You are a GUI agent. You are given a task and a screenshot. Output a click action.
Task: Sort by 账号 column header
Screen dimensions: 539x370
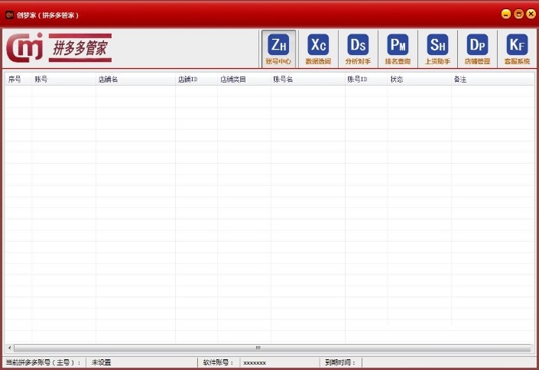pos(64,80)
